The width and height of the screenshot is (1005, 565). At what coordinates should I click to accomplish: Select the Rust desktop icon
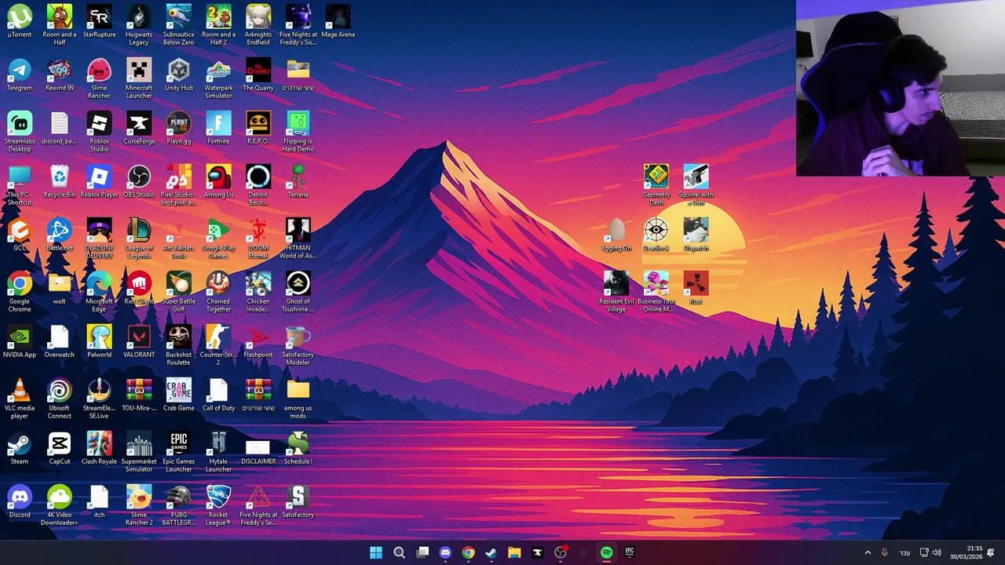pyautogui.click(x=696, y=289)
